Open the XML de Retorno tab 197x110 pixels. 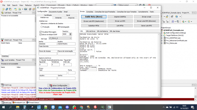click(102, 31)
